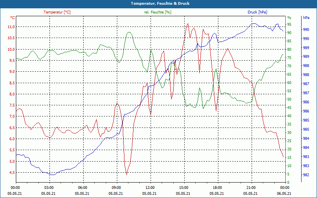This screenshot has height=198, width=317.
Task: Click the '15' humidity axis tick
Action: click(x=289, y=157)
